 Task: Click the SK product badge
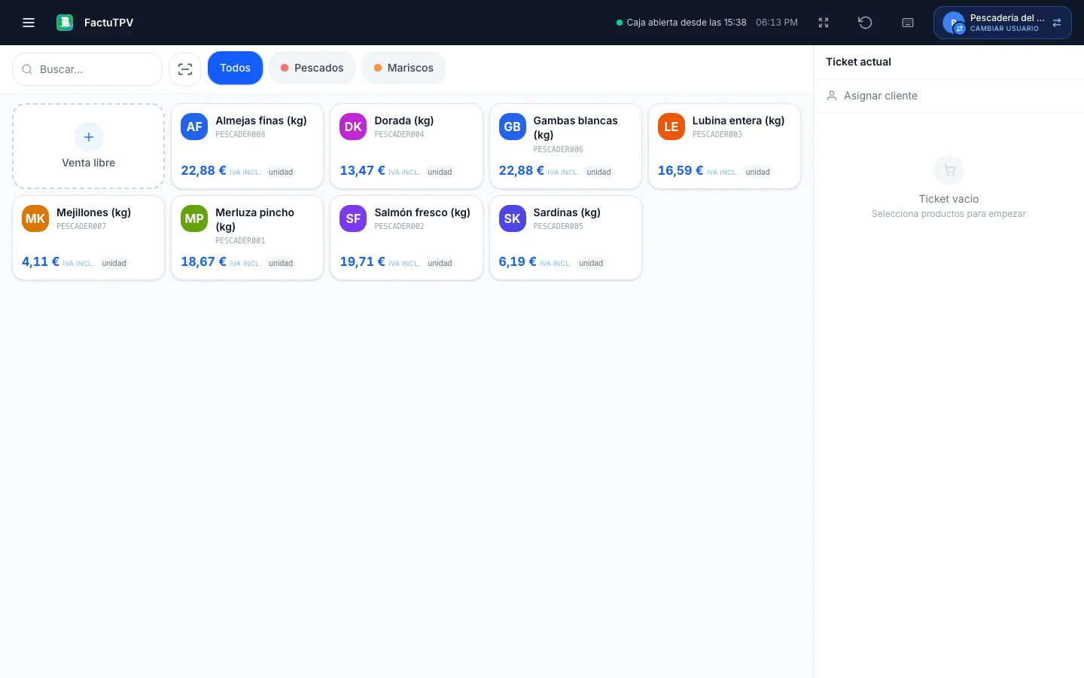513,218
